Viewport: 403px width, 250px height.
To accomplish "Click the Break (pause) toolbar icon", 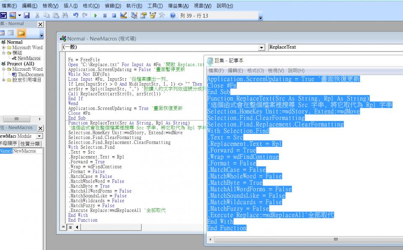I will point(105,15).
